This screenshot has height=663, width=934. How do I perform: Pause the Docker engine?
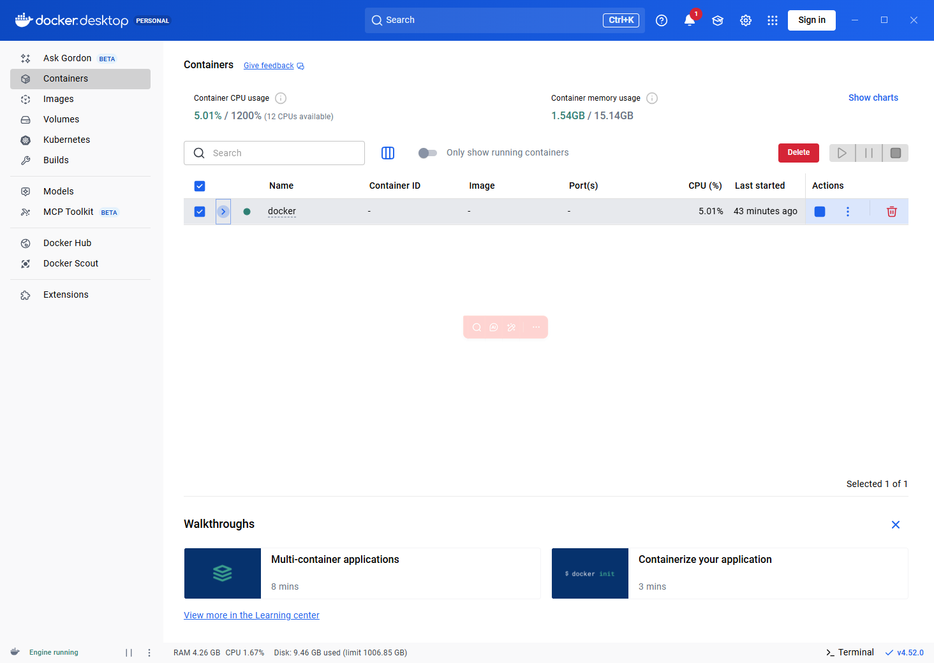click(x=129, y=653)
